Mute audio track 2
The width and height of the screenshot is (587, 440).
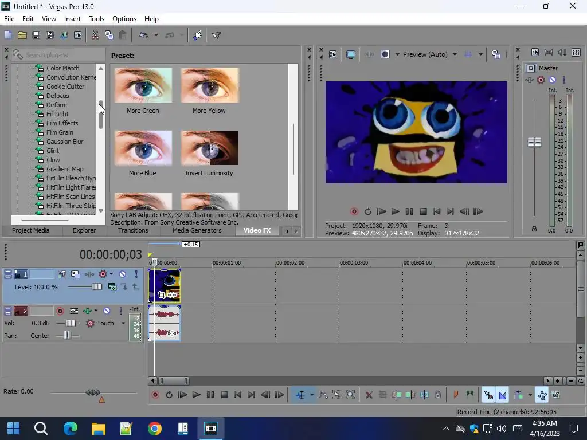click(x=107, y=311)
